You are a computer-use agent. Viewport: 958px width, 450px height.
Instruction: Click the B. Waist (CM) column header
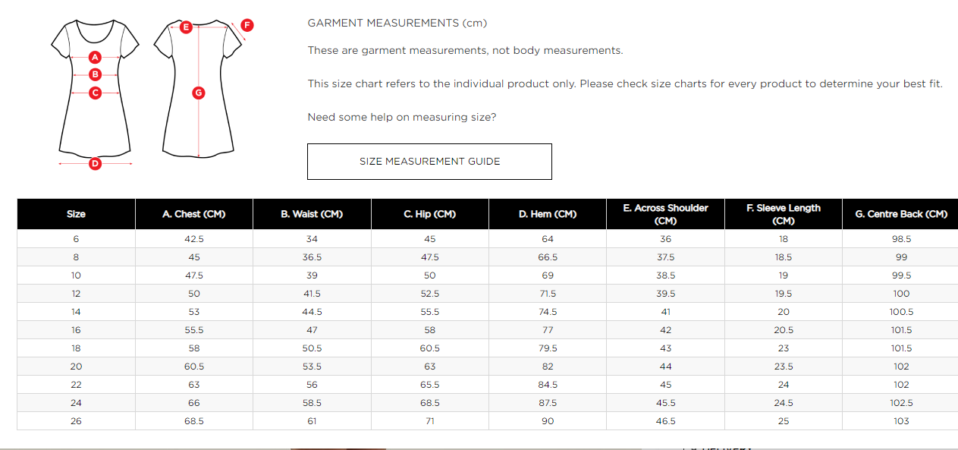[312, 214]
